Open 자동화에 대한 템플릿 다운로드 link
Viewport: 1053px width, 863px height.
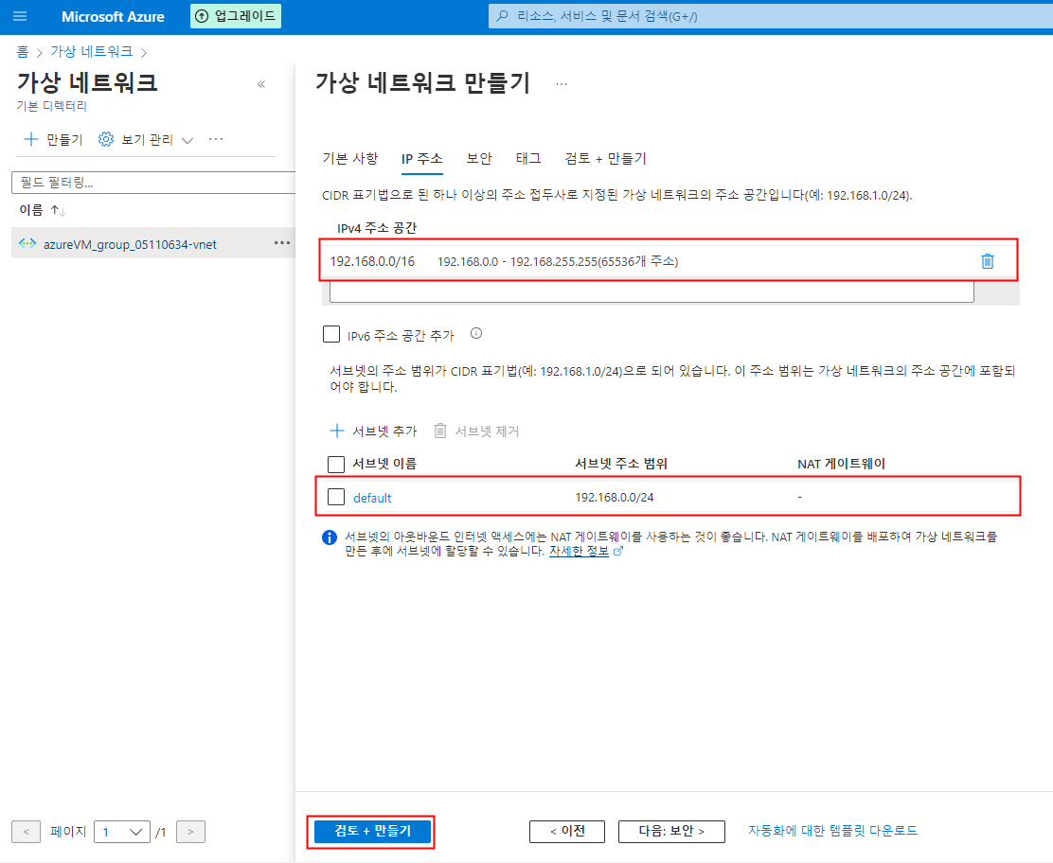[x=832, y=831]
